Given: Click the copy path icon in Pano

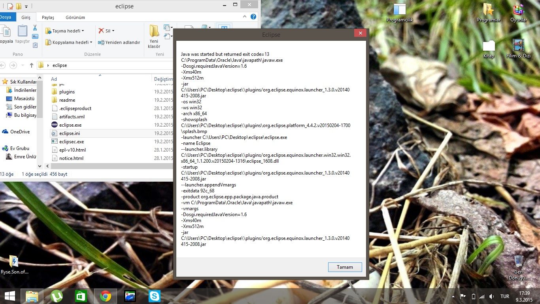Looking at the screenshot, I should click(x=35, y=36).
